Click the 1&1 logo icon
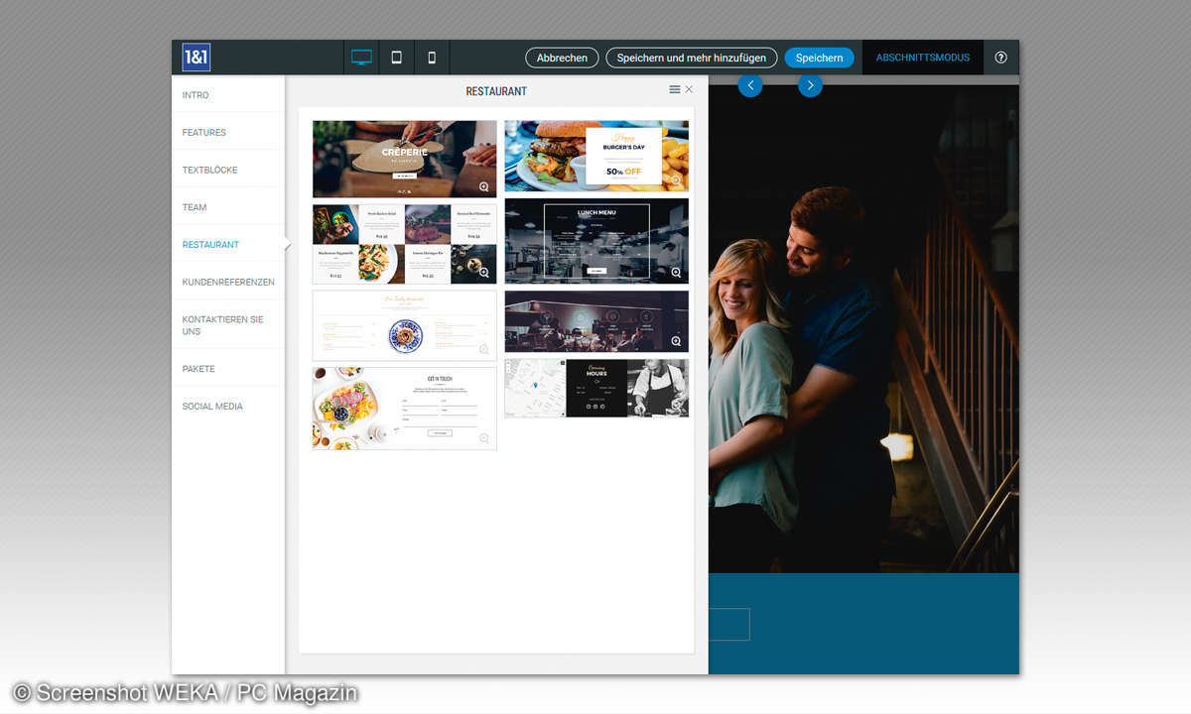This screenshot has width=1191, height=714. click(196, 58)
